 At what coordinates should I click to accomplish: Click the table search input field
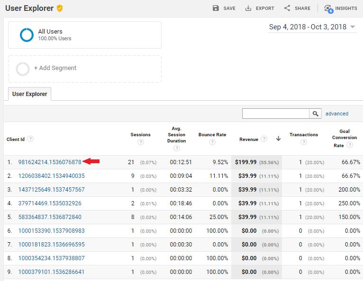(x=275, y=114)
